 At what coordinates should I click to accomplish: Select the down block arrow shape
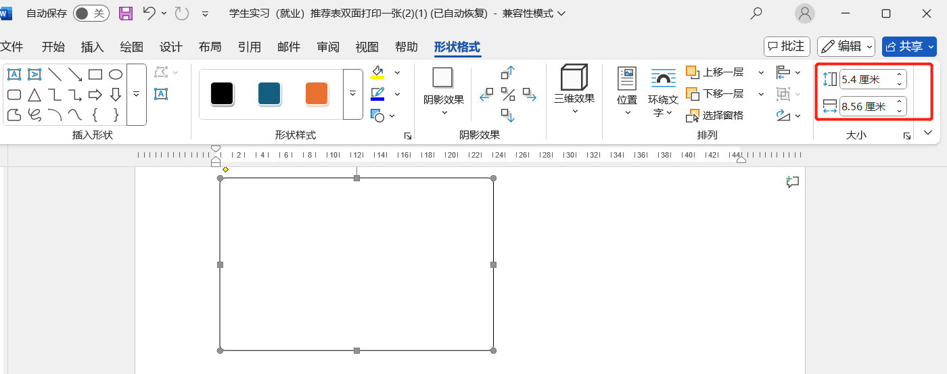pyautogui.click(x=116, y=95)
